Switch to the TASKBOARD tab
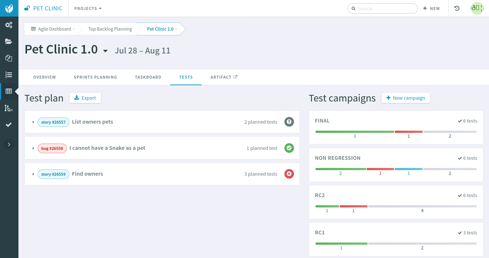489x258 pixels. coord(148,77)
